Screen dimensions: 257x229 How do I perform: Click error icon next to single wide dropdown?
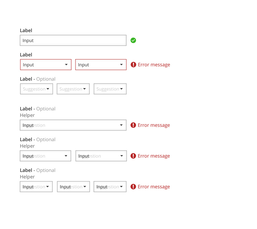click(133, 125)
